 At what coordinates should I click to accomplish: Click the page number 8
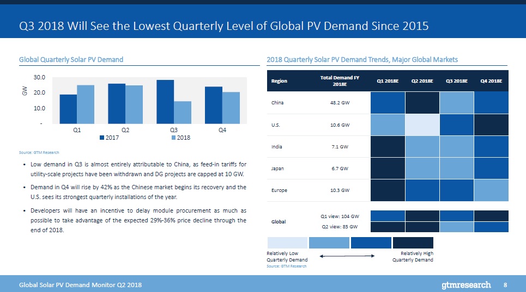(505, 285)
